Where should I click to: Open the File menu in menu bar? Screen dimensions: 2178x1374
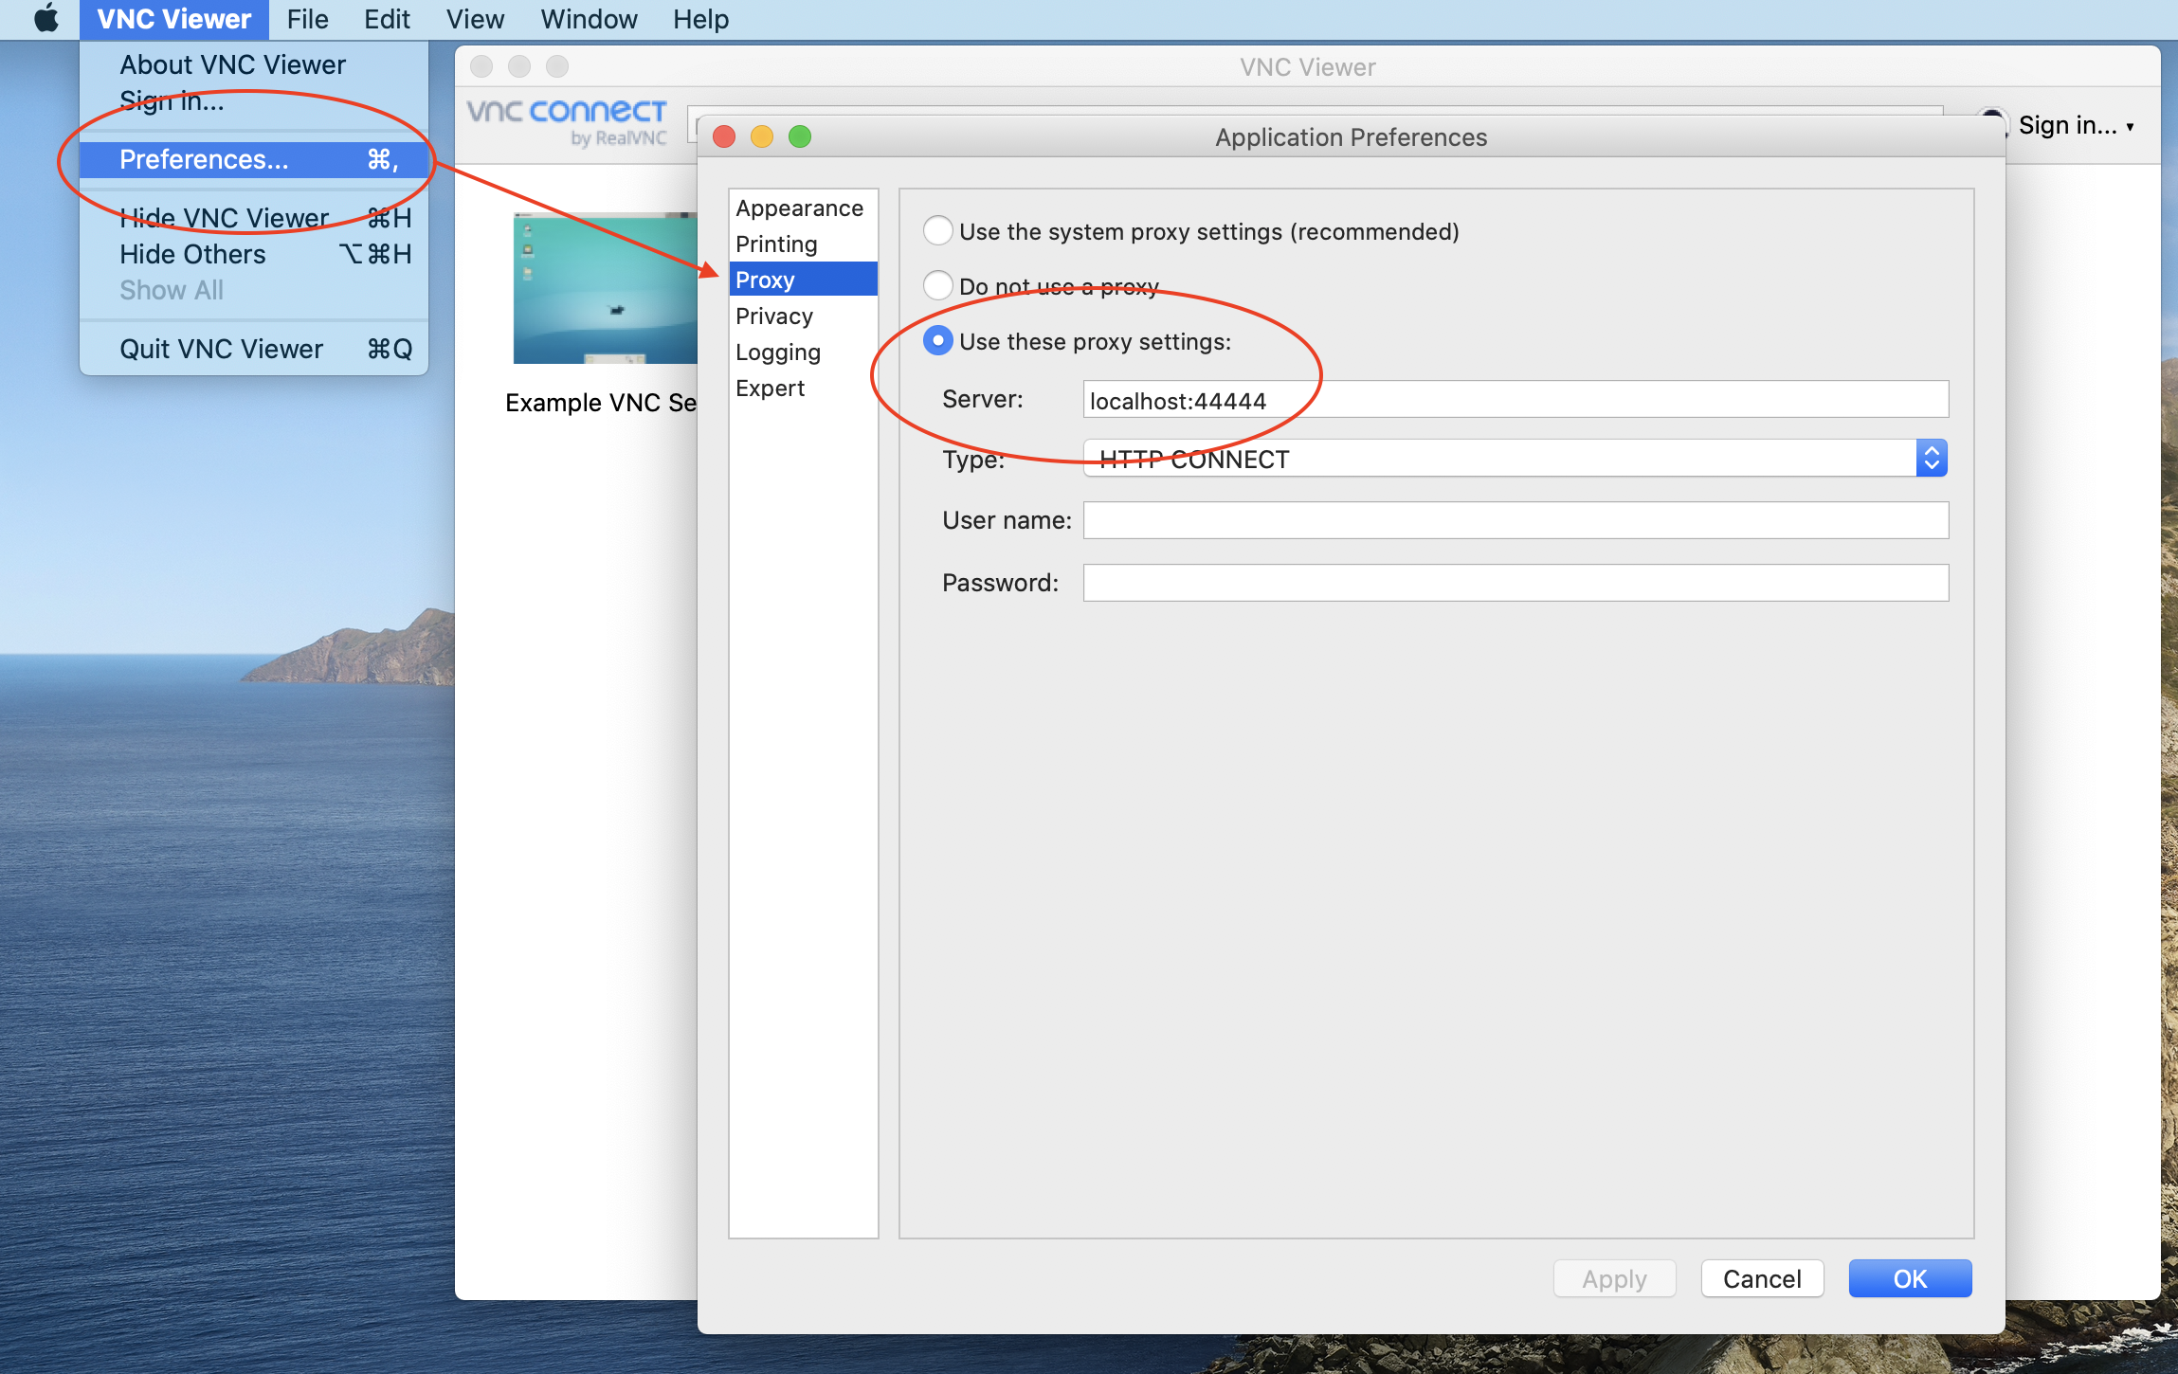(307, 19)
